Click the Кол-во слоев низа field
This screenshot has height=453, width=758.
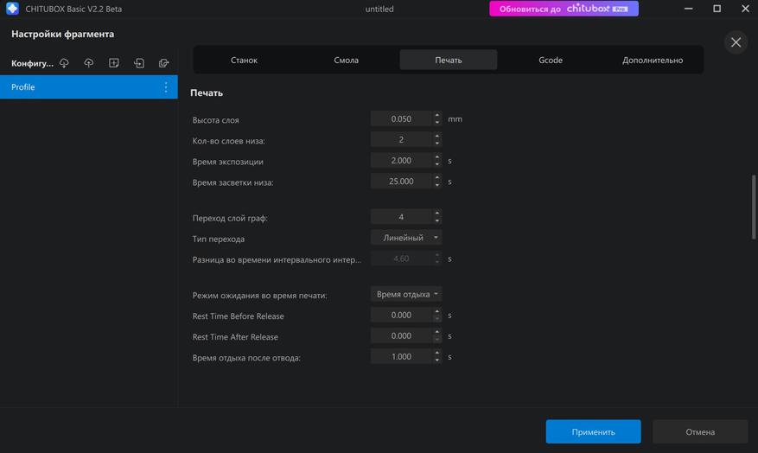click(401, 140)
